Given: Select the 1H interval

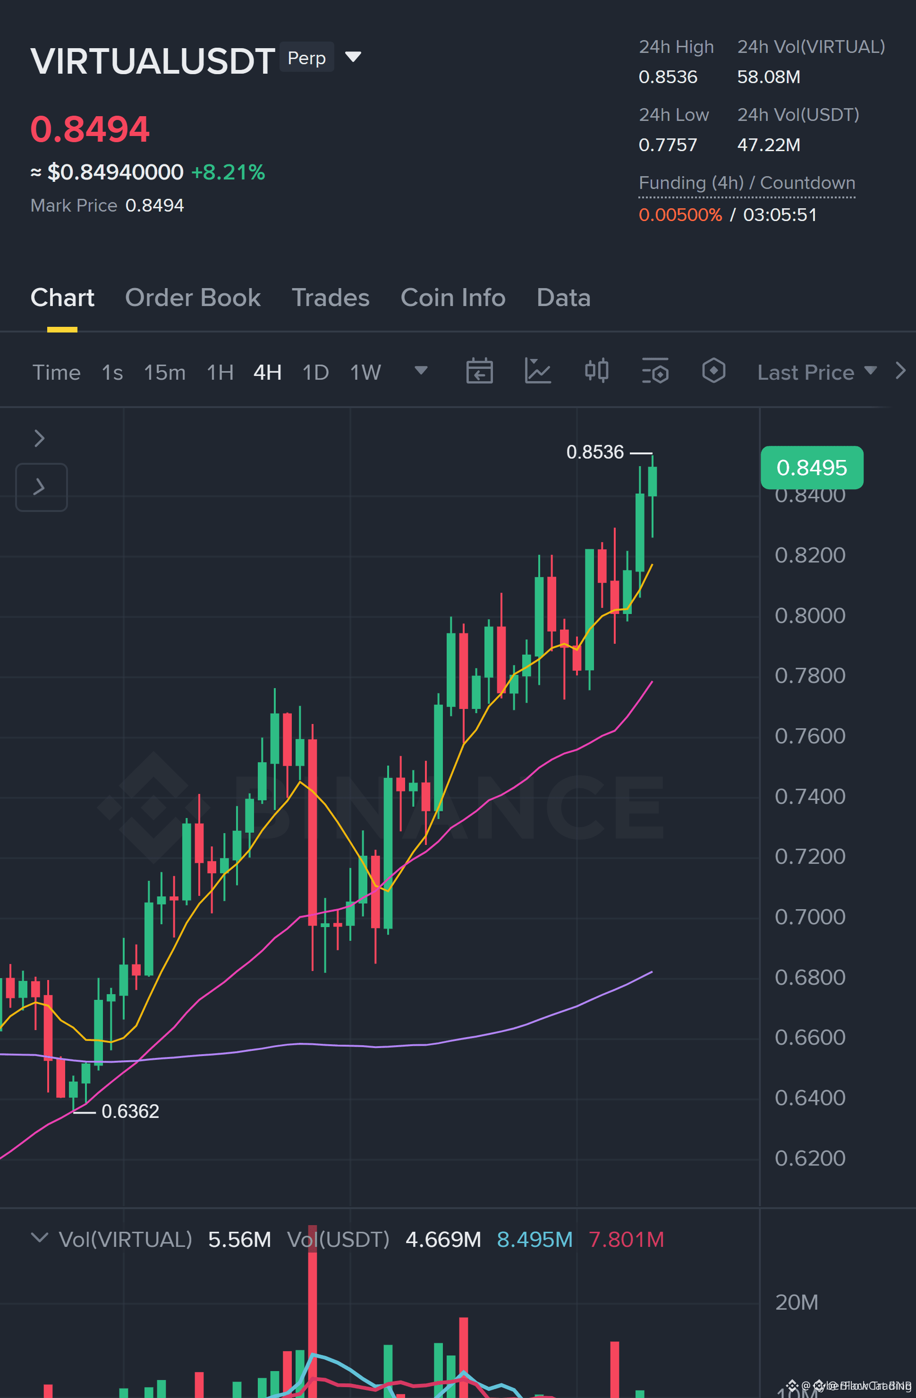Looking at the screenshot, I should pyautogui.click(x=220, y=373).
